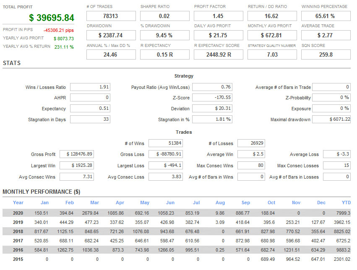Click profit in pips value -45306.21 pips
Screen dimensions: 357x270
click(x=58, y=30)
